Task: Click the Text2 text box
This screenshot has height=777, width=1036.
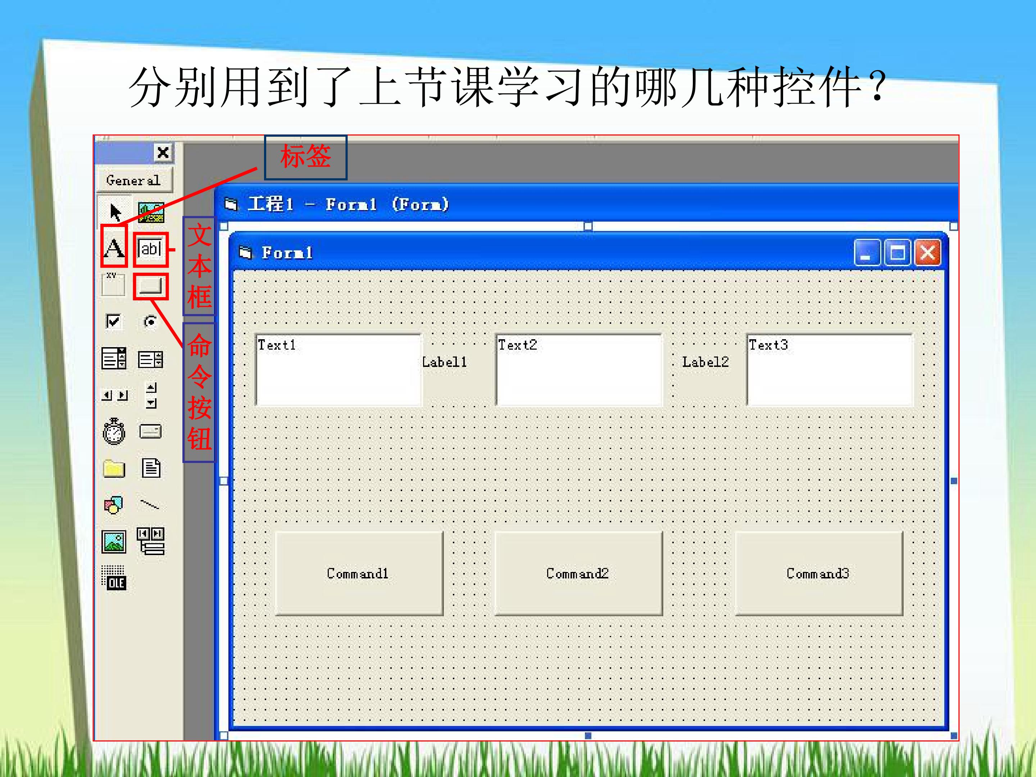Action: pyautogui.click(x=579, y=369)
